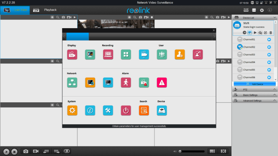Play stream for Channel01

click(269, 40)
